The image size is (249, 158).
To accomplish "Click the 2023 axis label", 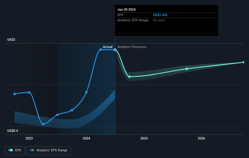I will click(29, 139).
